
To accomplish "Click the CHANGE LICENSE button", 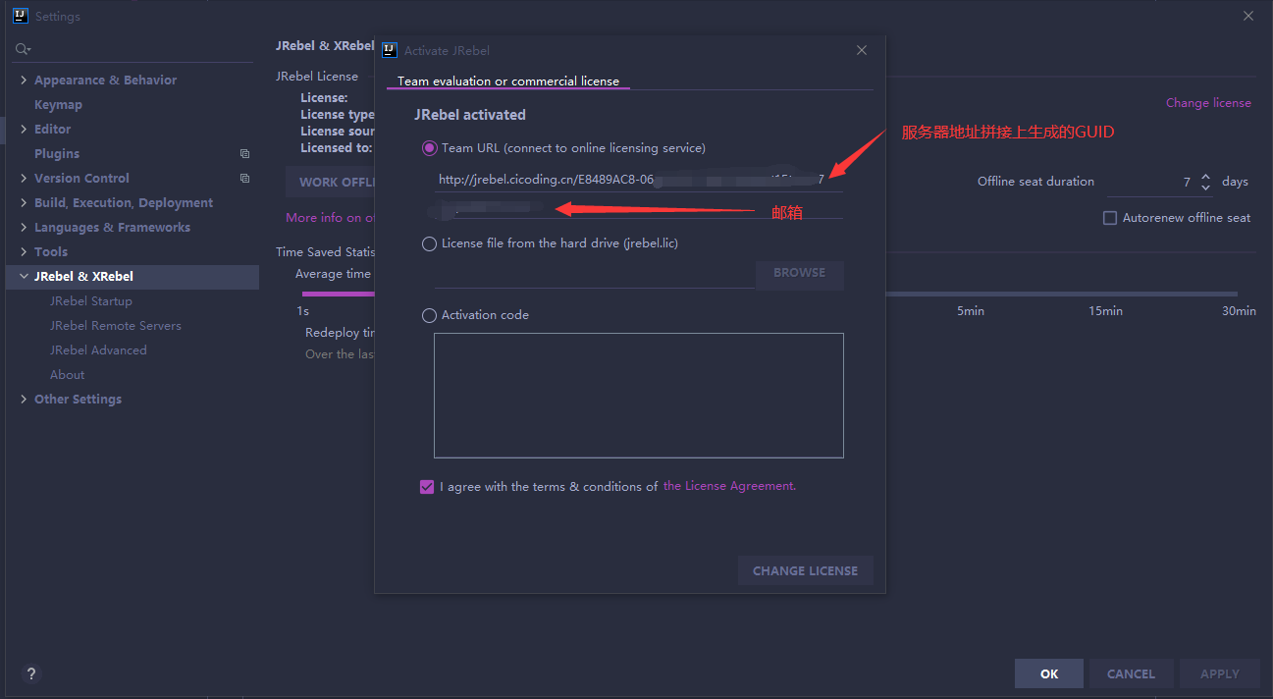I will (x=805, y=570).
